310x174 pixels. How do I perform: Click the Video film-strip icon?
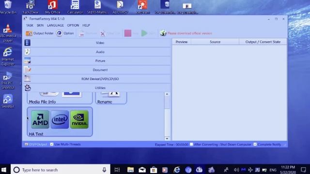click(x=27, y=43)
